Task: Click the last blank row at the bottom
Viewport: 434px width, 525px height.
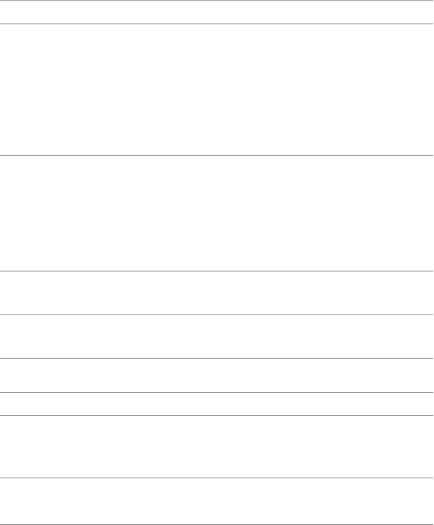Action: [216, 501]
